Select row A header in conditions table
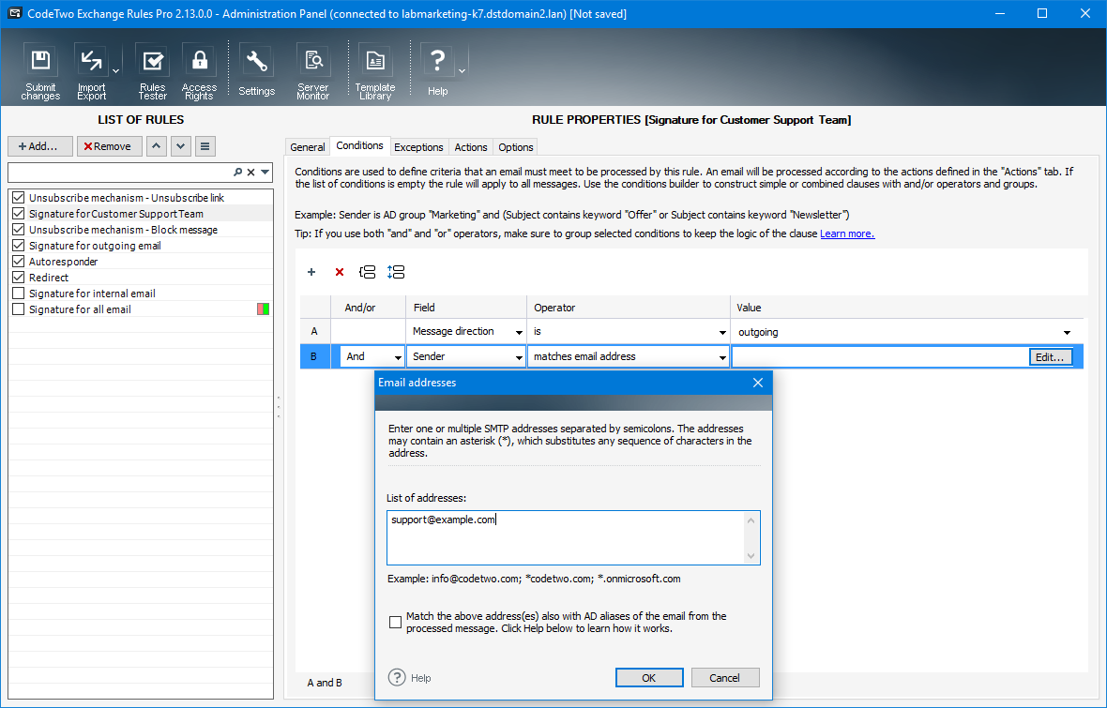Image resolution: width=1107 pixels, height=708 pixels. tap(314, 331)
